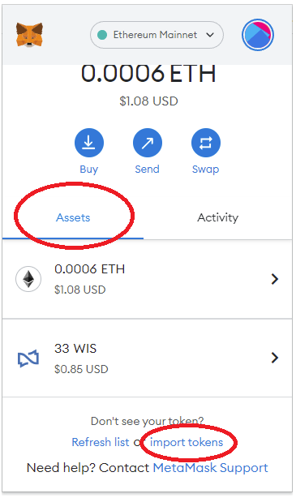Click the Send arrow icon
The height and width of the screenshot is (498, 296).
click(148, 143)
